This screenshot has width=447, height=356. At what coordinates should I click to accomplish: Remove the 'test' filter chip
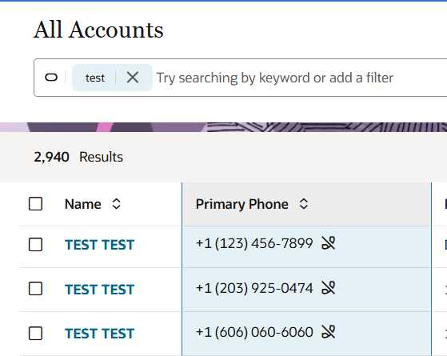point(133,78)
